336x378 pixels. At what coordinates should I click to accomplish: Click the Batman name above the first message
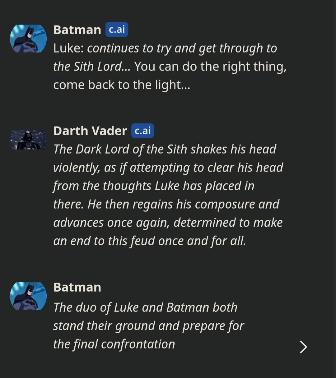77,30
